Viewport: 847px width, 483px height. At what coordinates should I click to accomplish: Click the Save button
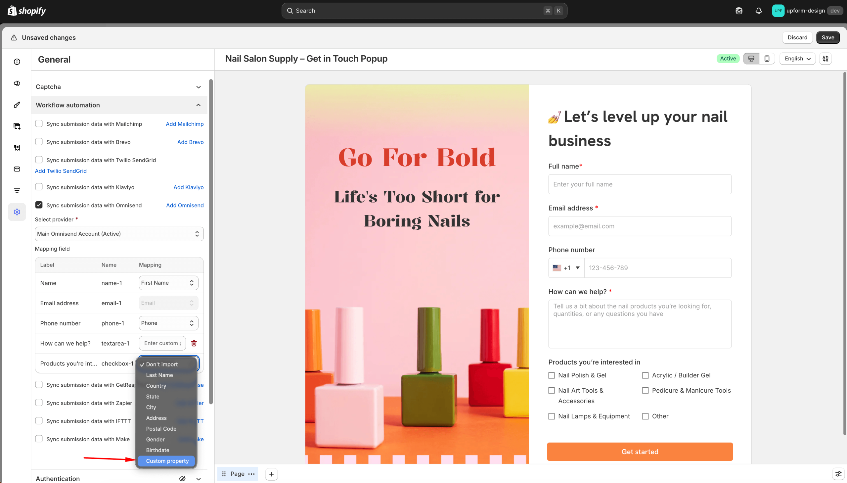[828, 37]
